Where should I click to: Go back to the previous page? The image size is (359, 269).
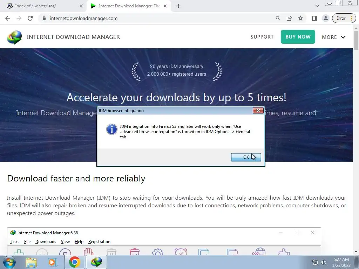(x=8, y=18)
